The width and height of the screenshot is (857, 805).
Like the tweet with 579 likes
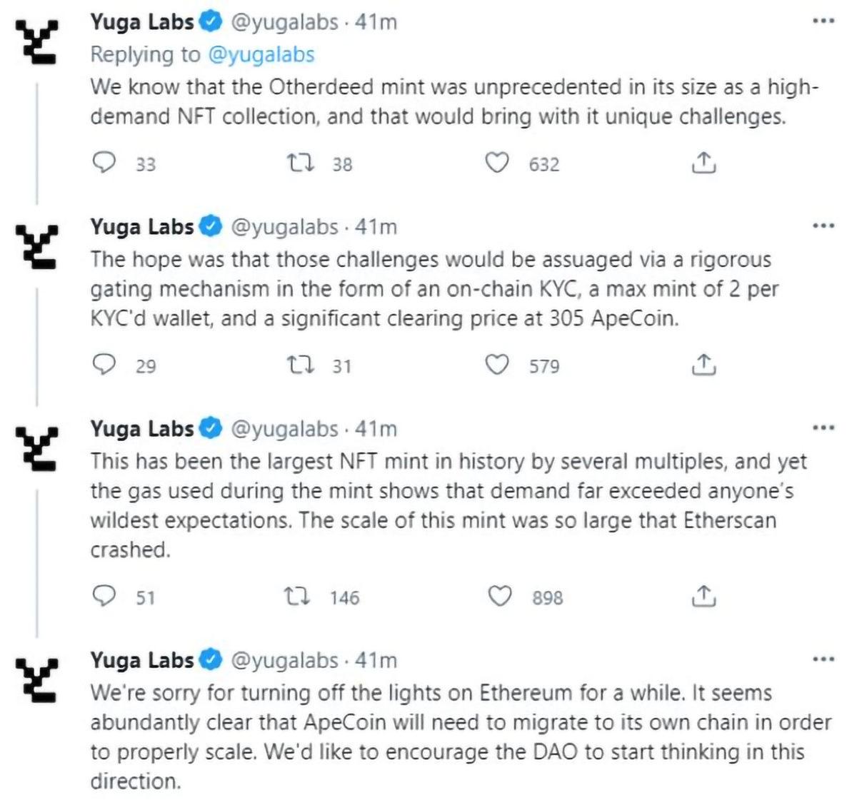pos(497,365)
